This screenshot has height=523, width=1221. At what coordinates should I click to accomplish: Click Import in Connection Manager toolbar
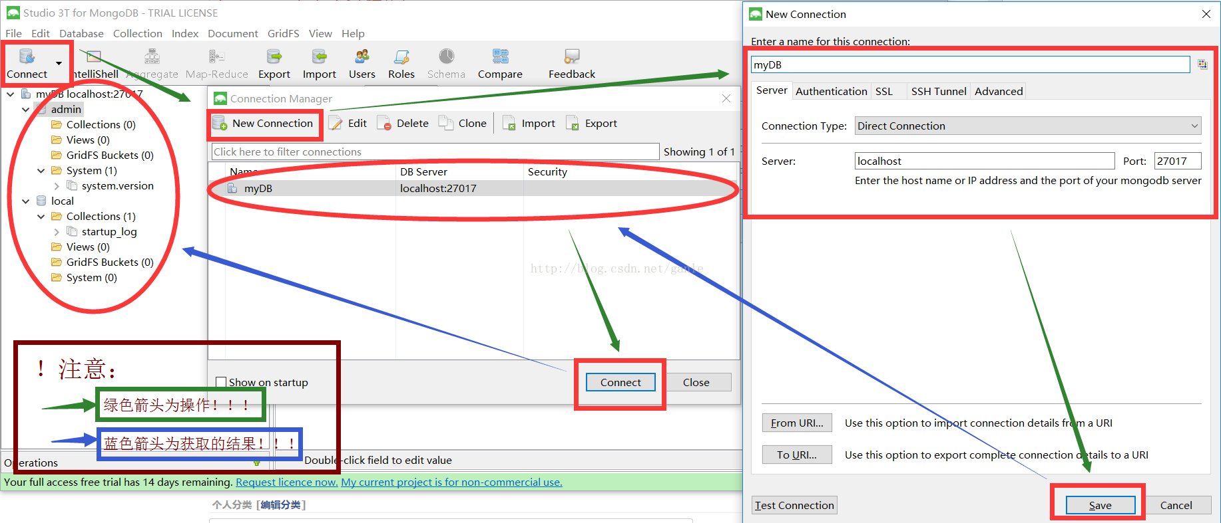pos(529,124)
